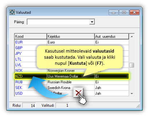
Task: Select the RUB Russian Rouble row
Action: point(71,82)
